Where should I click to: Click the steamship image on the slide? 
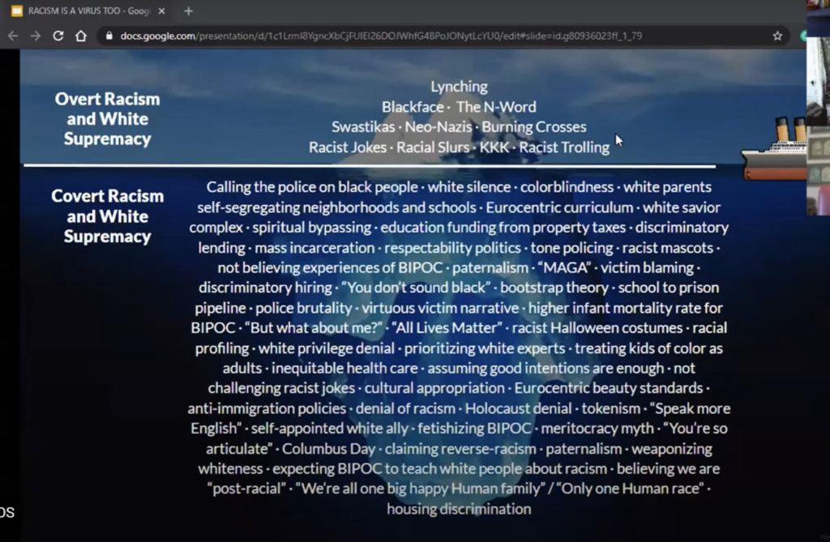(x=774, y=152)
